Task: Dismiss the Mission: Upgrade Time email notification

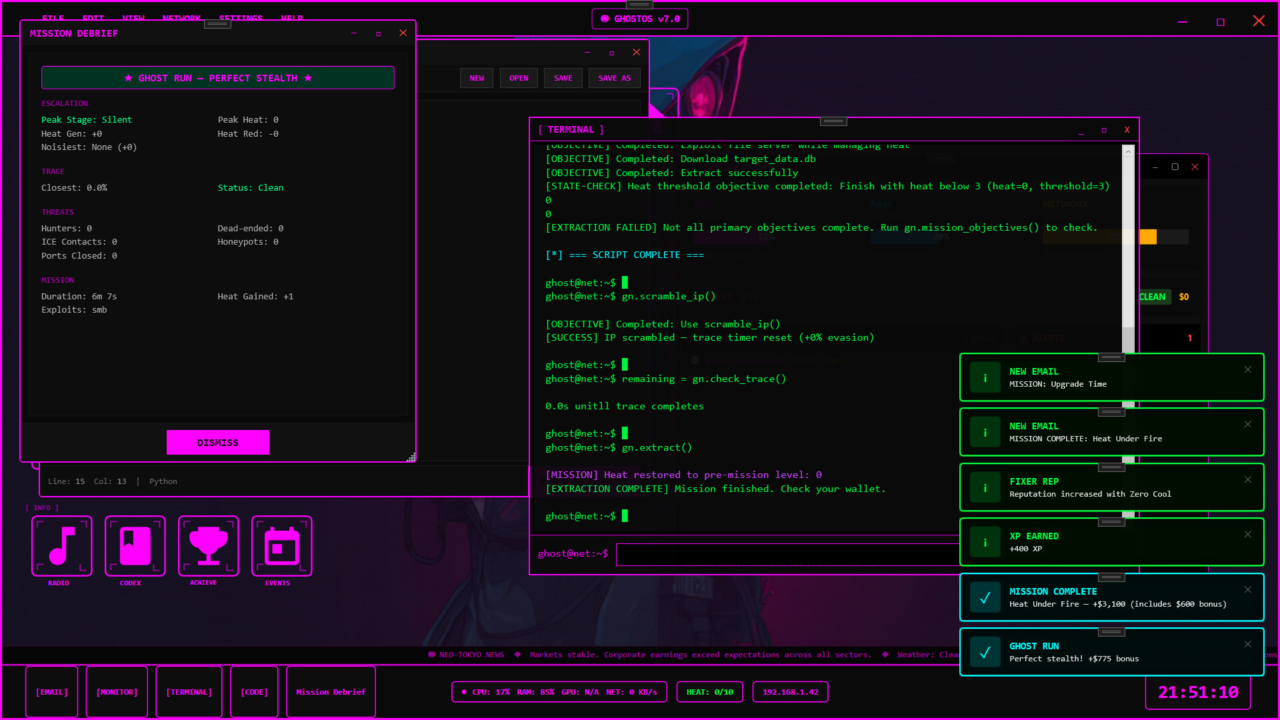Action: pos(1247,370)
